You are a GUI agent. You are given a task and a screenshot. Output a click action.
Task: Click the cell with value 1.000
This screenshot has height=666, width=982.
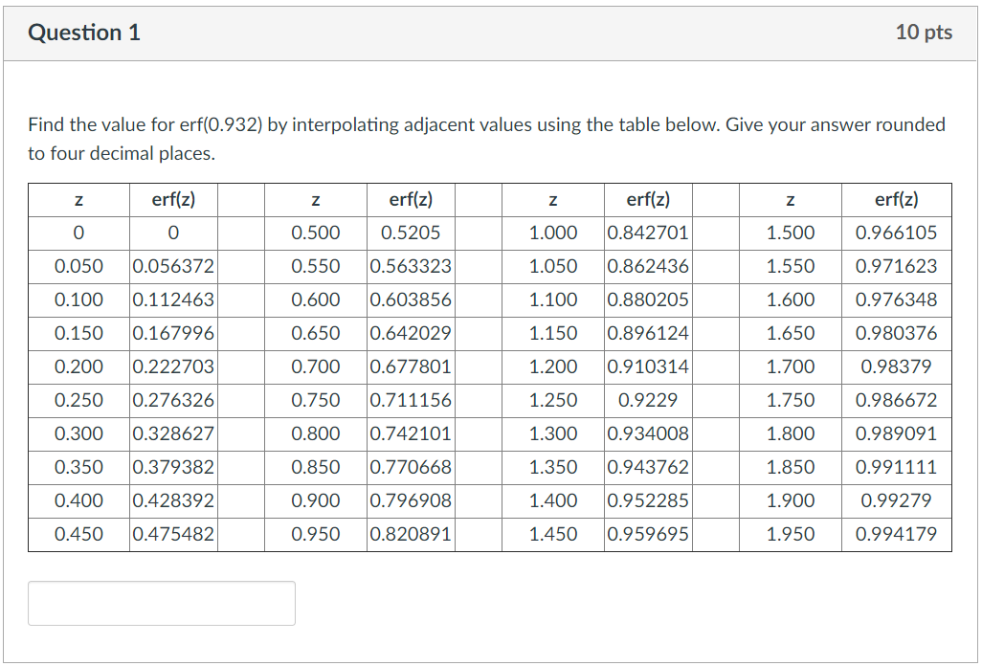553,233
